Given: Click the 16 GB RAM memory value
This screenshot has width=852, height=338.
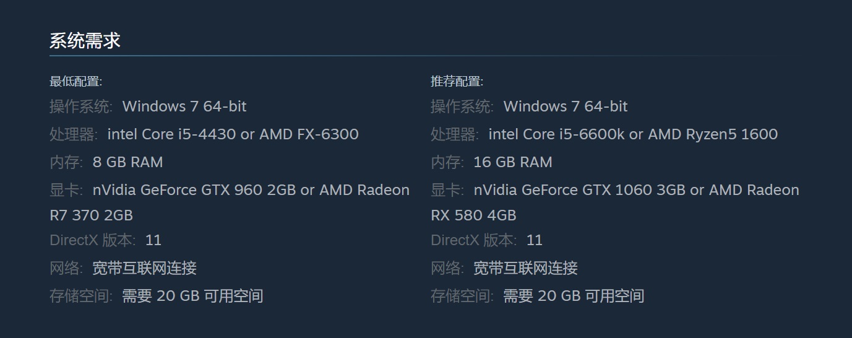Looking at the screenshot, I should [x=512, y=162].
